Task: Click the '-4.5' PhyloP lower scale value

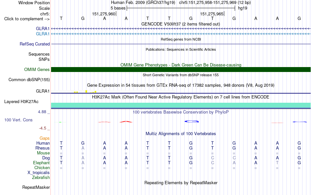Action: click(x=43, y=128)
